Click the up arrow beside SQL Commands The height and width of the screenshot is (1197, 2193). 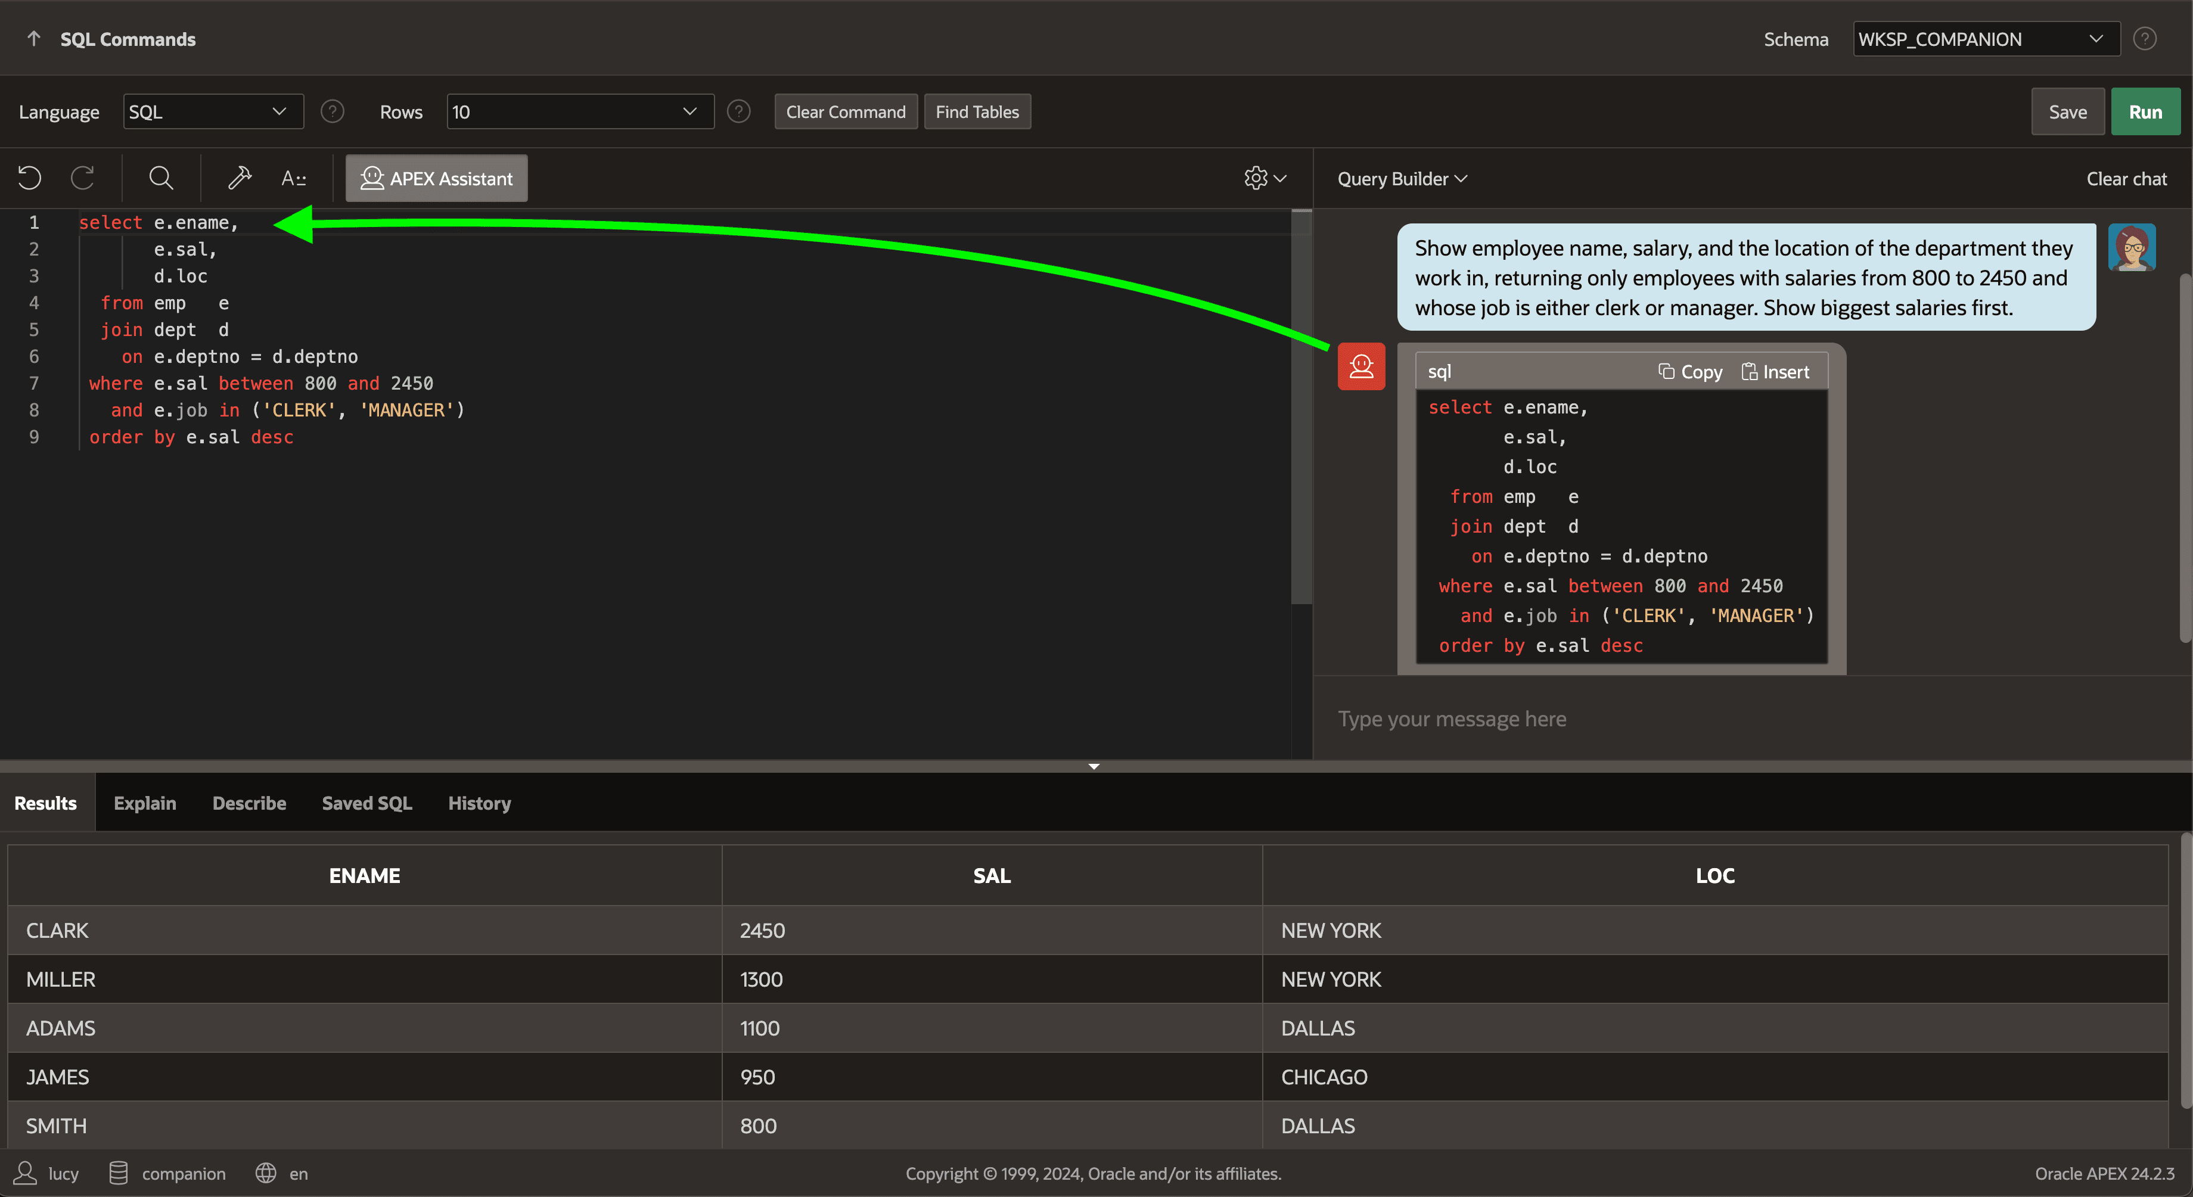34,38
